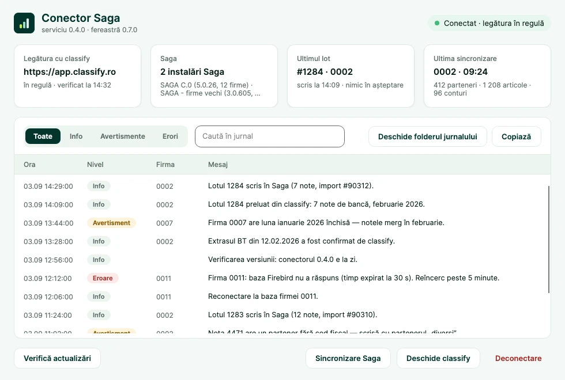Click the https://app.classify.ro address text
565x380 pixels.
[70, 71]
